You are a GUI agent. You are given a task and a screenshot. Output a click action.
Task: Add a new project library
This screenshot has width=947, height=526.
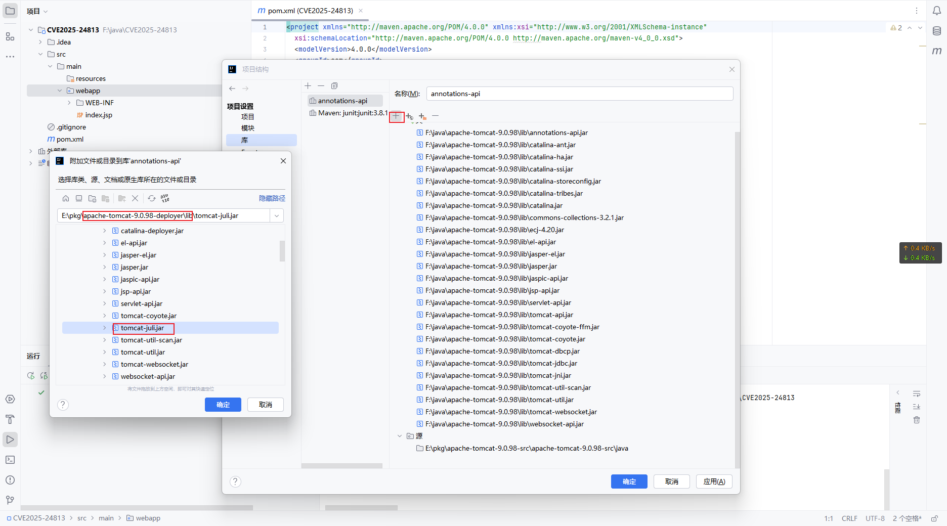(x=308, y=86)
